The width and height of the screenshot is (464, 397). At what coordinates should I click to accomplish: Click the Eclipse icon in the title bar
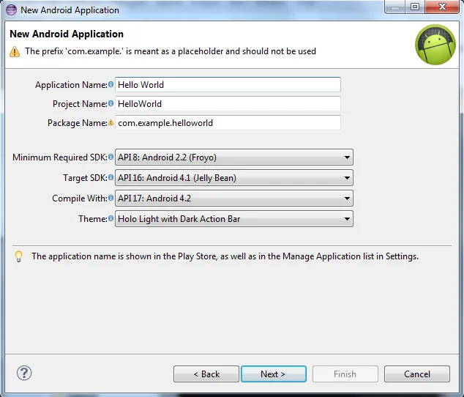point(10,10)
